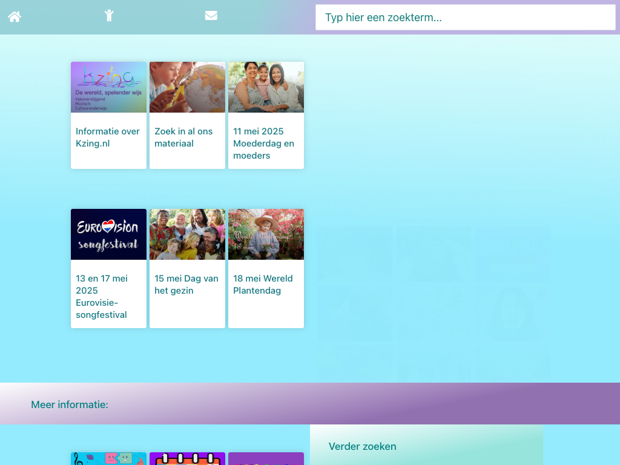Open the Wereld Plantendag flower photo

[266, 234]
